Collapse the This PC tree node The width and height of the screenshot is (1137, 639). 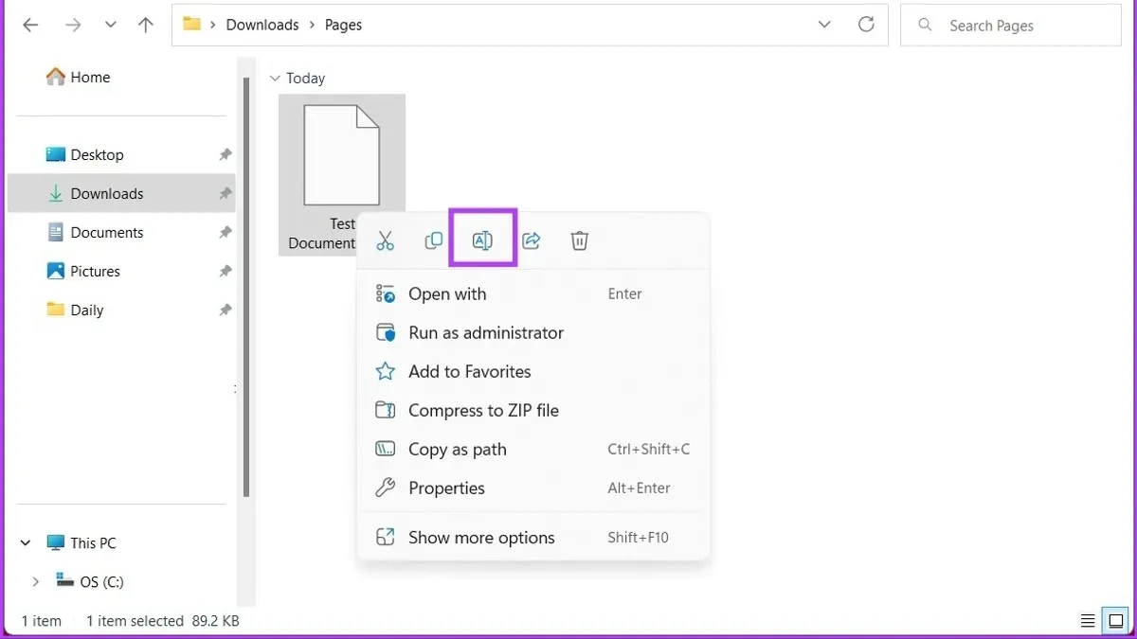[x=25, y=543]
